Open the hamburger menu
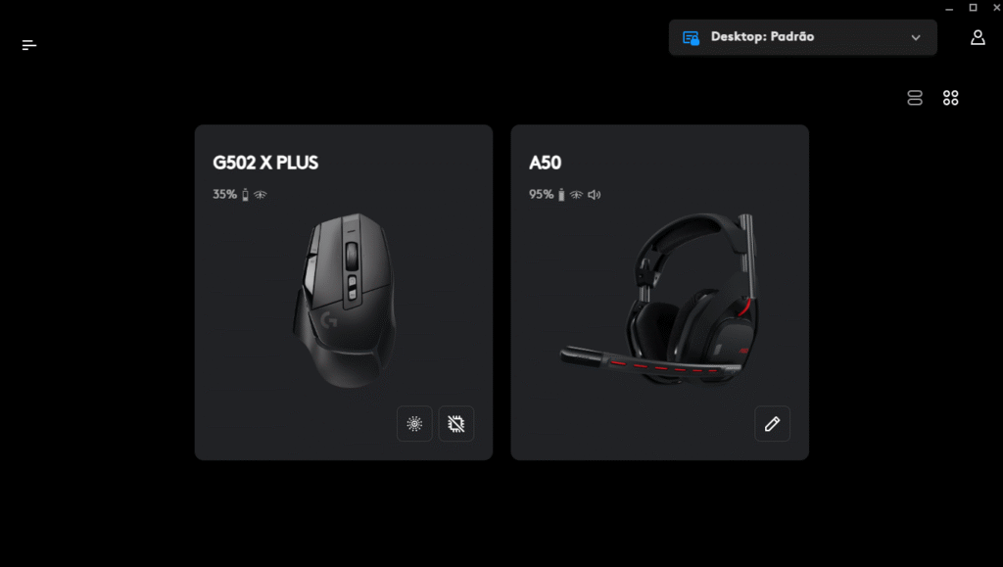The width and height of the screenshot is (1003, 567). coord(29,45)
